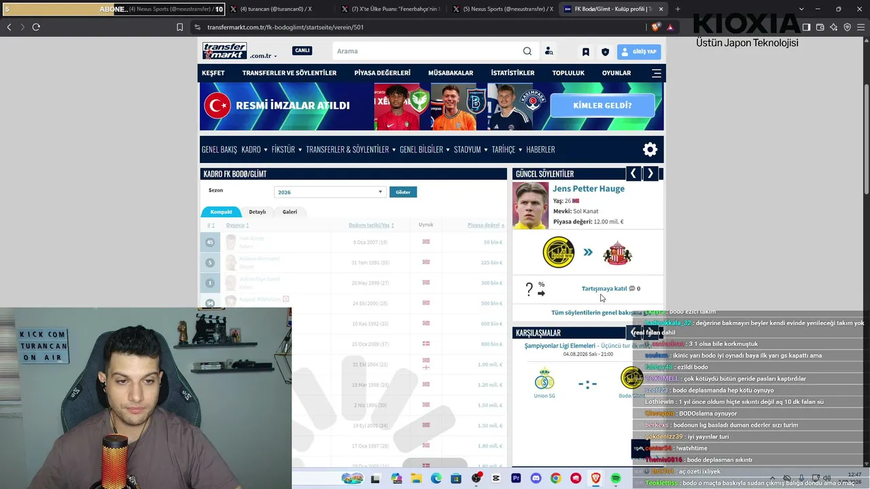Image resolution: width=870 pixels, height=489 pixels.
Task: Bookmark this page from the browser toolbar
Action: (x=179, y=27)
